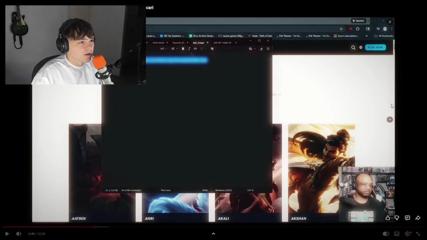Open IRS Tax Solutions bookmark

(x=172, y=36)
